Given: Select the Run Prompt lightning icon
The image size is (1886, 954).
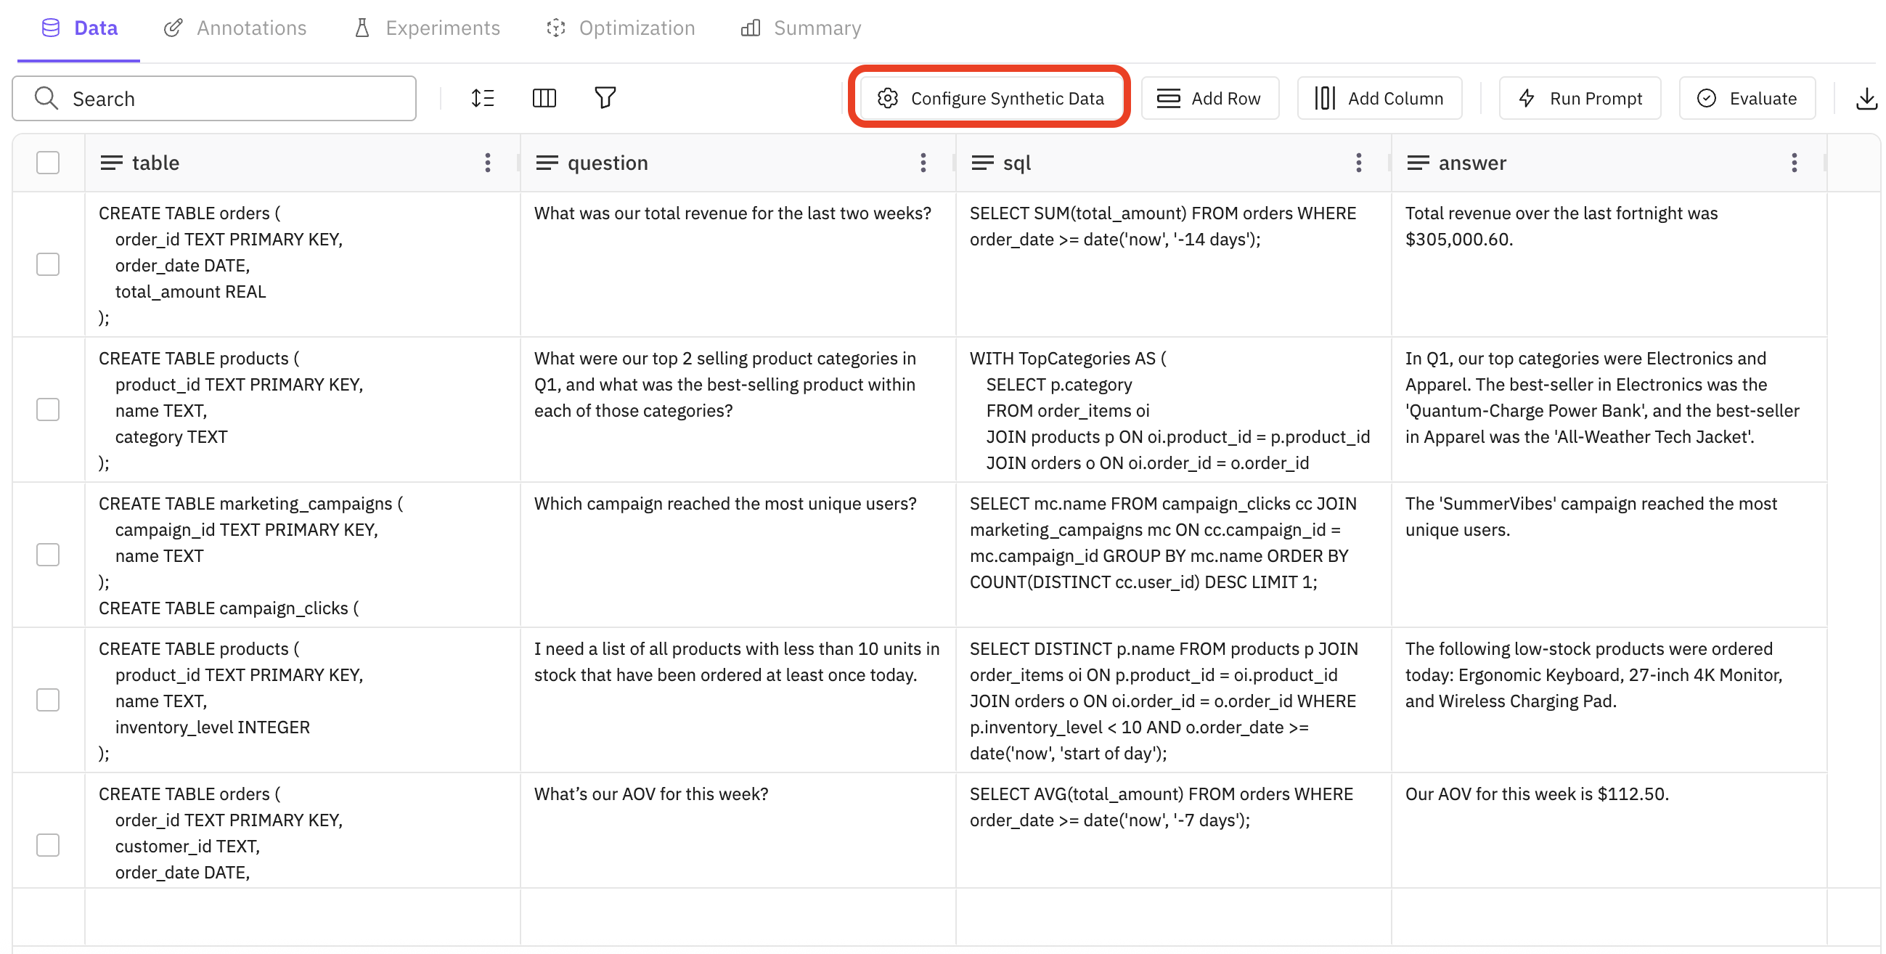Looking at the screenshot, I should (1528, 97).
